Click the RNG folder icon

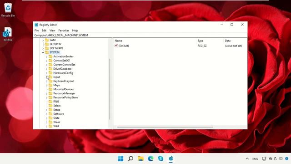click(x=50, y=102)
